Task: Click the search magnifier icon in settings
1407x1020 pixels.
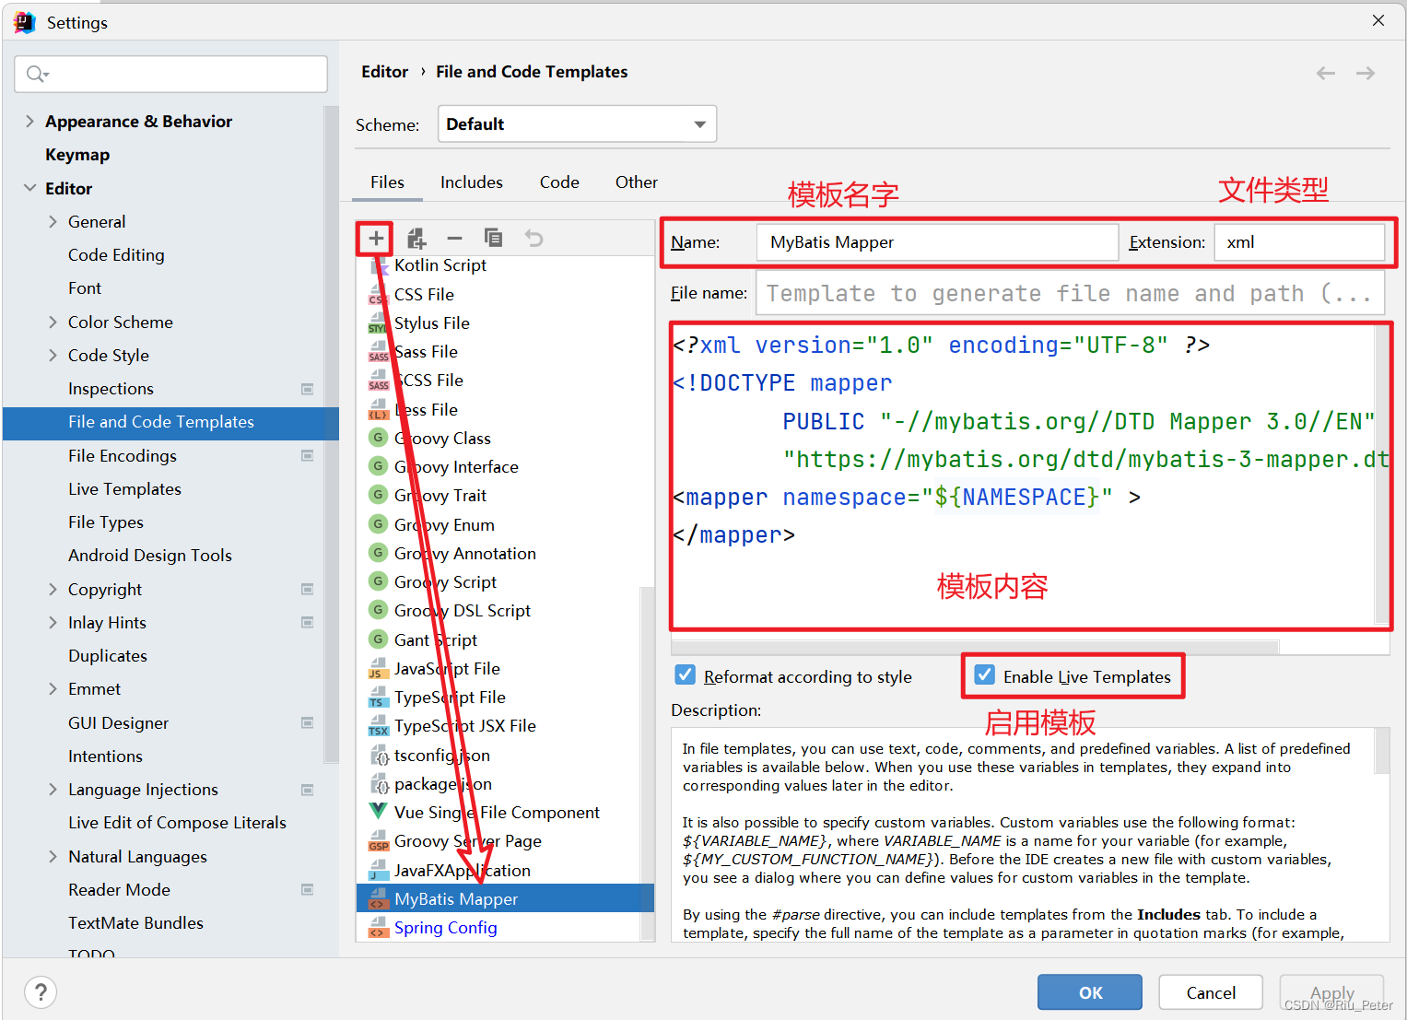Action: click(37, 74)
